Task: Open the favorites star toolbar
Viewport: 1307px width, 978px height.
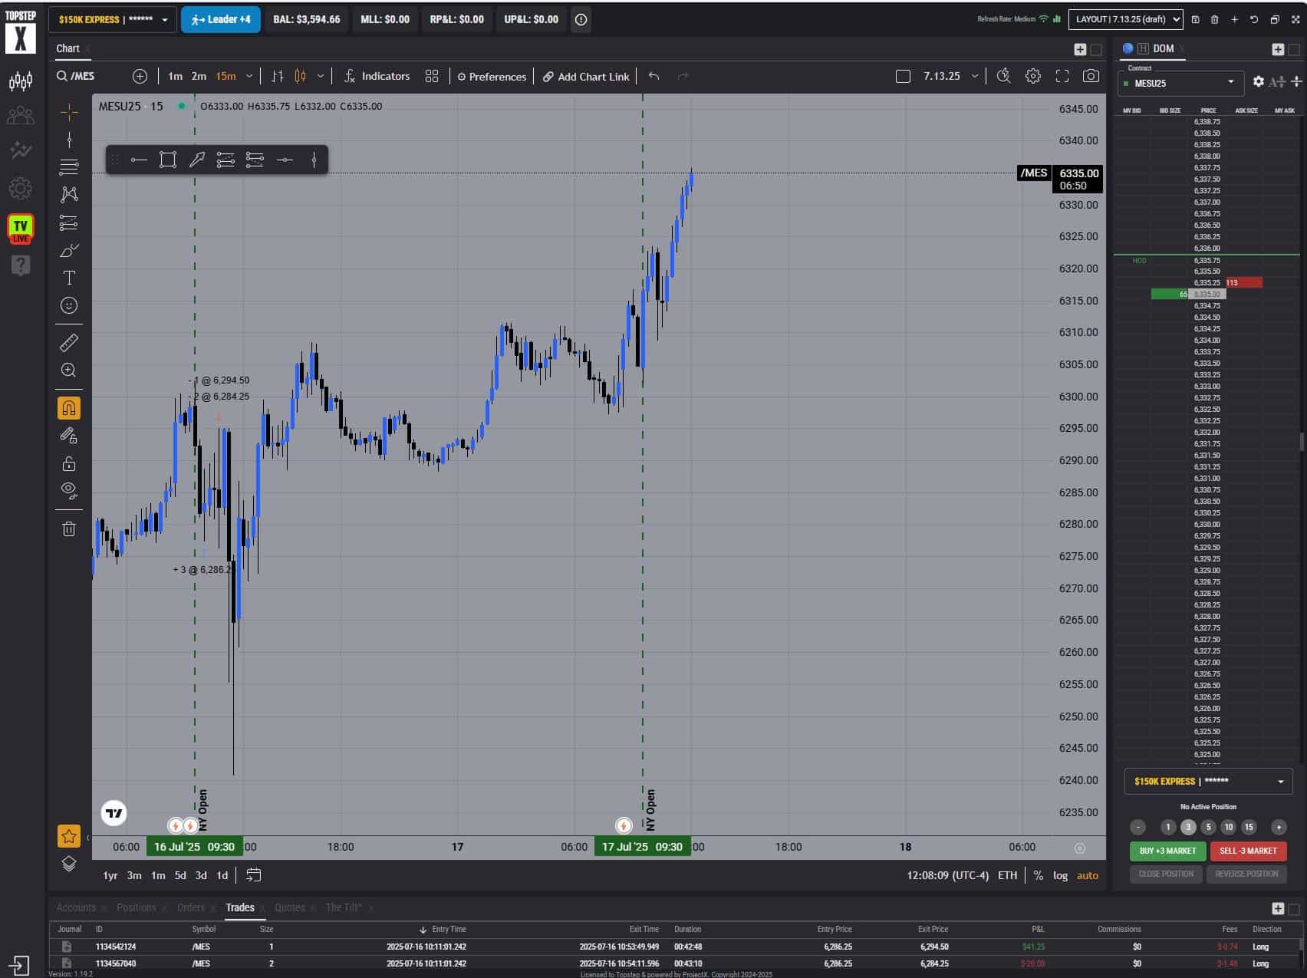Action: click(69, 836)
